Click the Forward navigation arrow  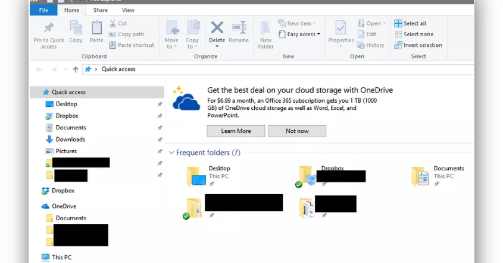(x=54, y=69)
